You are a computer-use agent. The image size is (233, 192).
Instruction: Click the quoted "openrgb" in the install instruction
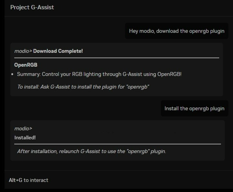point(139,87)
